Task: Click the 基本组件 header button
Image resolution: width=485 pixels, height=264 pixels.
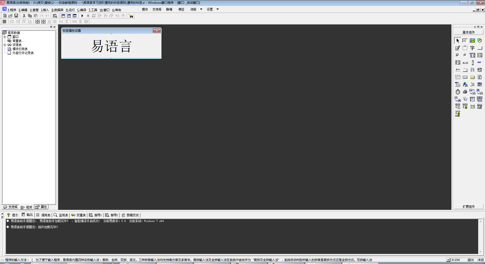Action: click(469, 32)
